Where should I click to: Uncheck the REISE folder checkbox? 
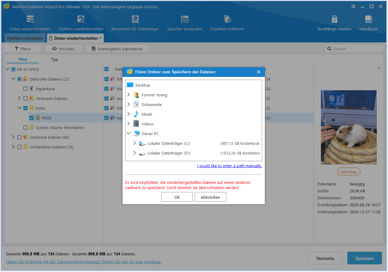(32, 118)
